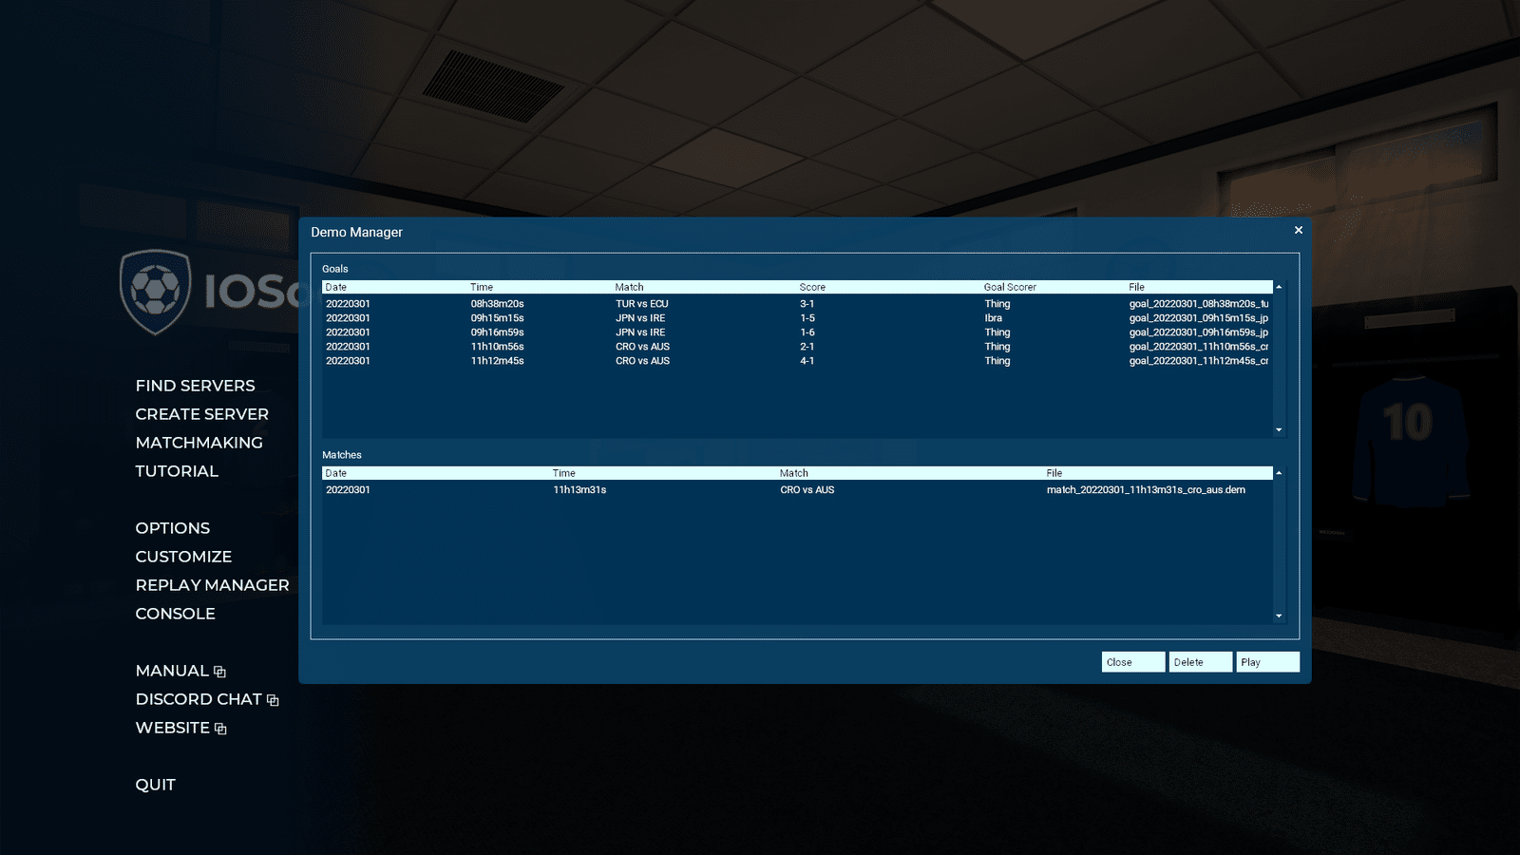Sort Goals list by File column

click(1199, 287)
